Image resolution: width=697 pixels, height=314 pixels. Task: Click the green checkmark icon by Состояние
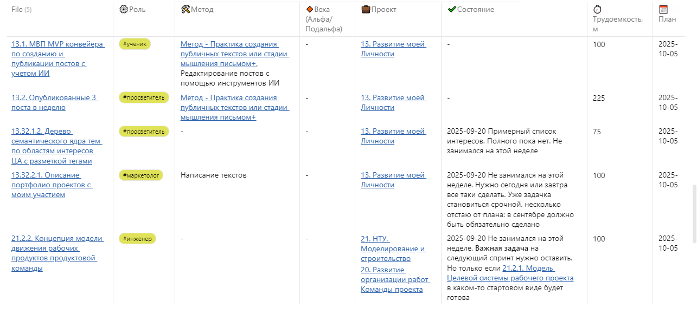pyautogui.click(x=451, y=9)
